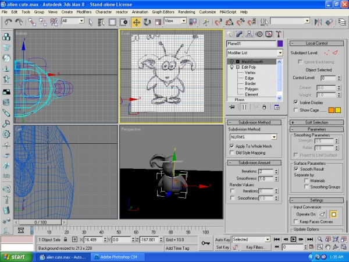The width and height of the screenshot is (349, 262).
Task: Open the Hierarchy command panel tab
Action: [x=249, y=34]
